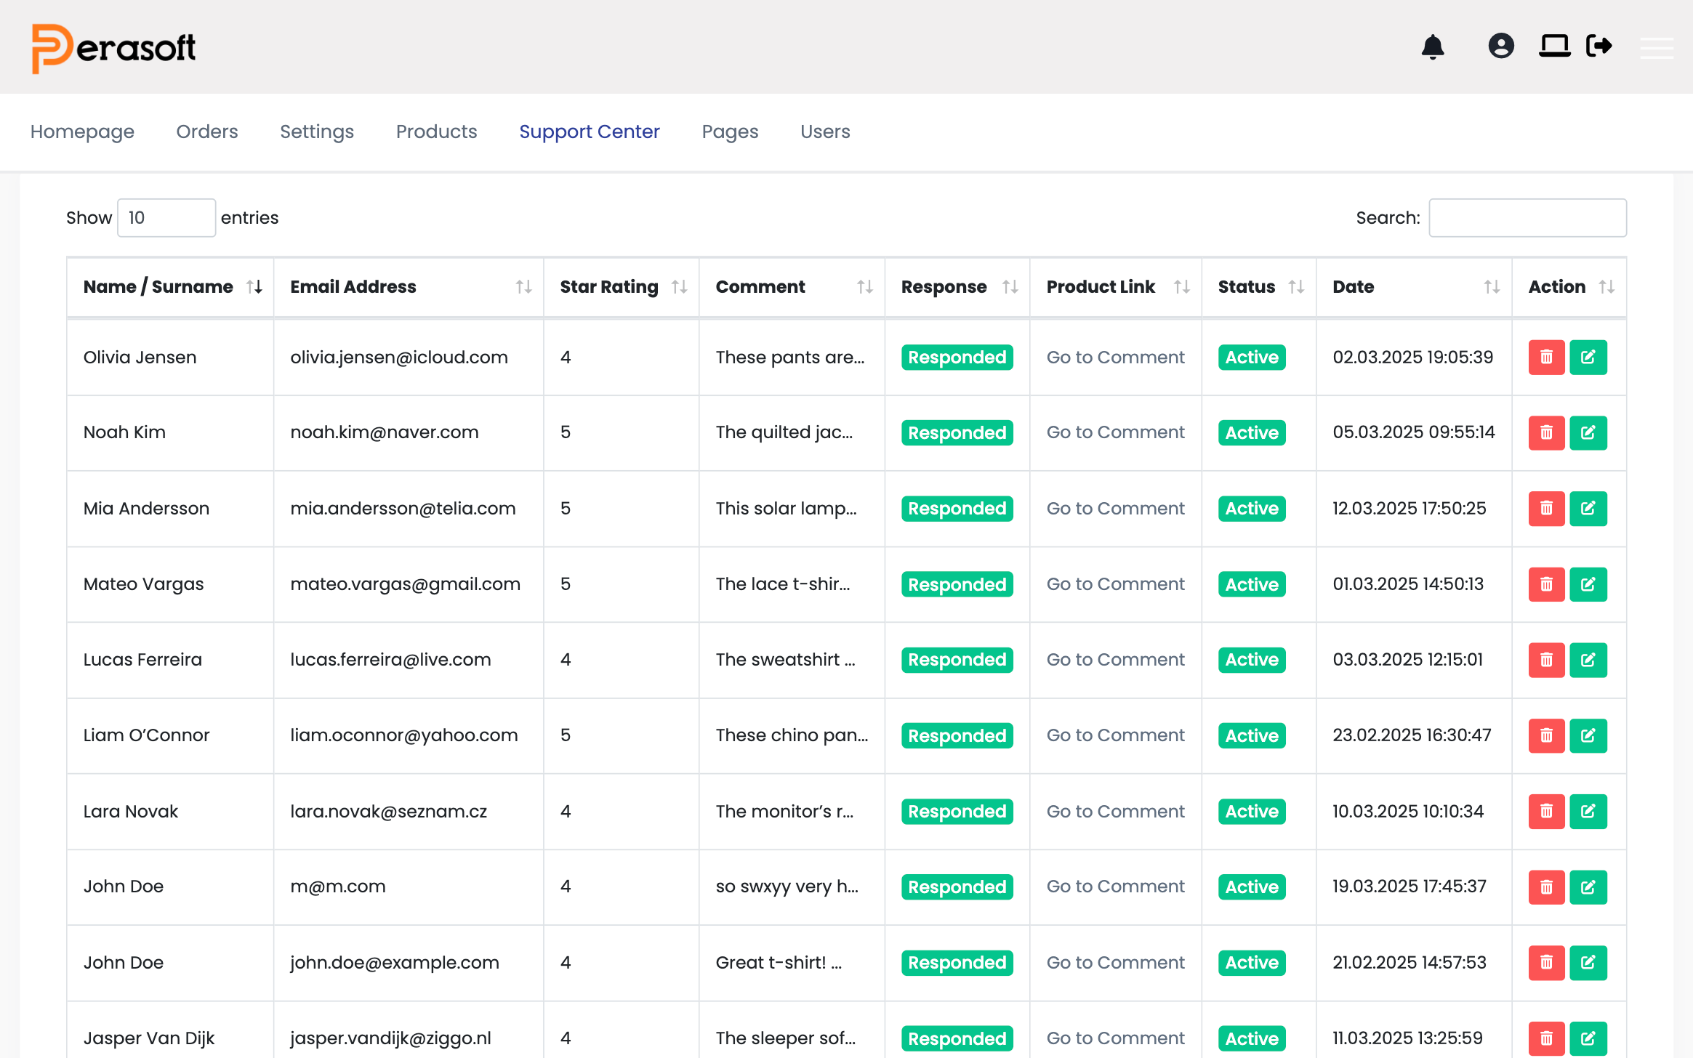Delete Mateo Vargas's comment
Image resolution: width=1693 pixels, height=1058 pixels.
pos(1546,584)
